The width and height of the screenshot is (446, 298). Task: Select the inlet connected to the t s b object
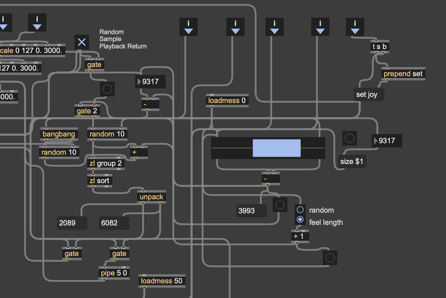(355, 27)
